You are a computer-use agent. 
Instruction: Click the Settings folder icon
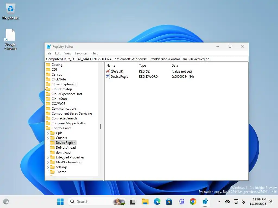[52, 167]
